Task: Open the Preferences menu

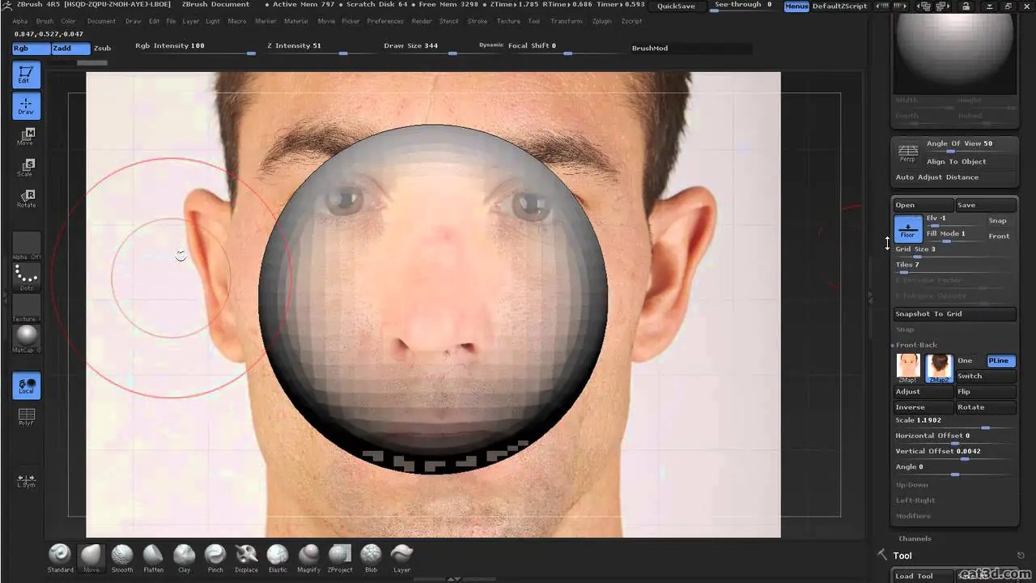Action: pos(384,22)
